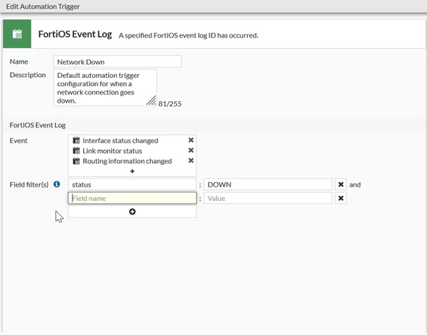This screenshot has height=335, width=427.
Task: Click into the Description text area
Action: (105, 88)
